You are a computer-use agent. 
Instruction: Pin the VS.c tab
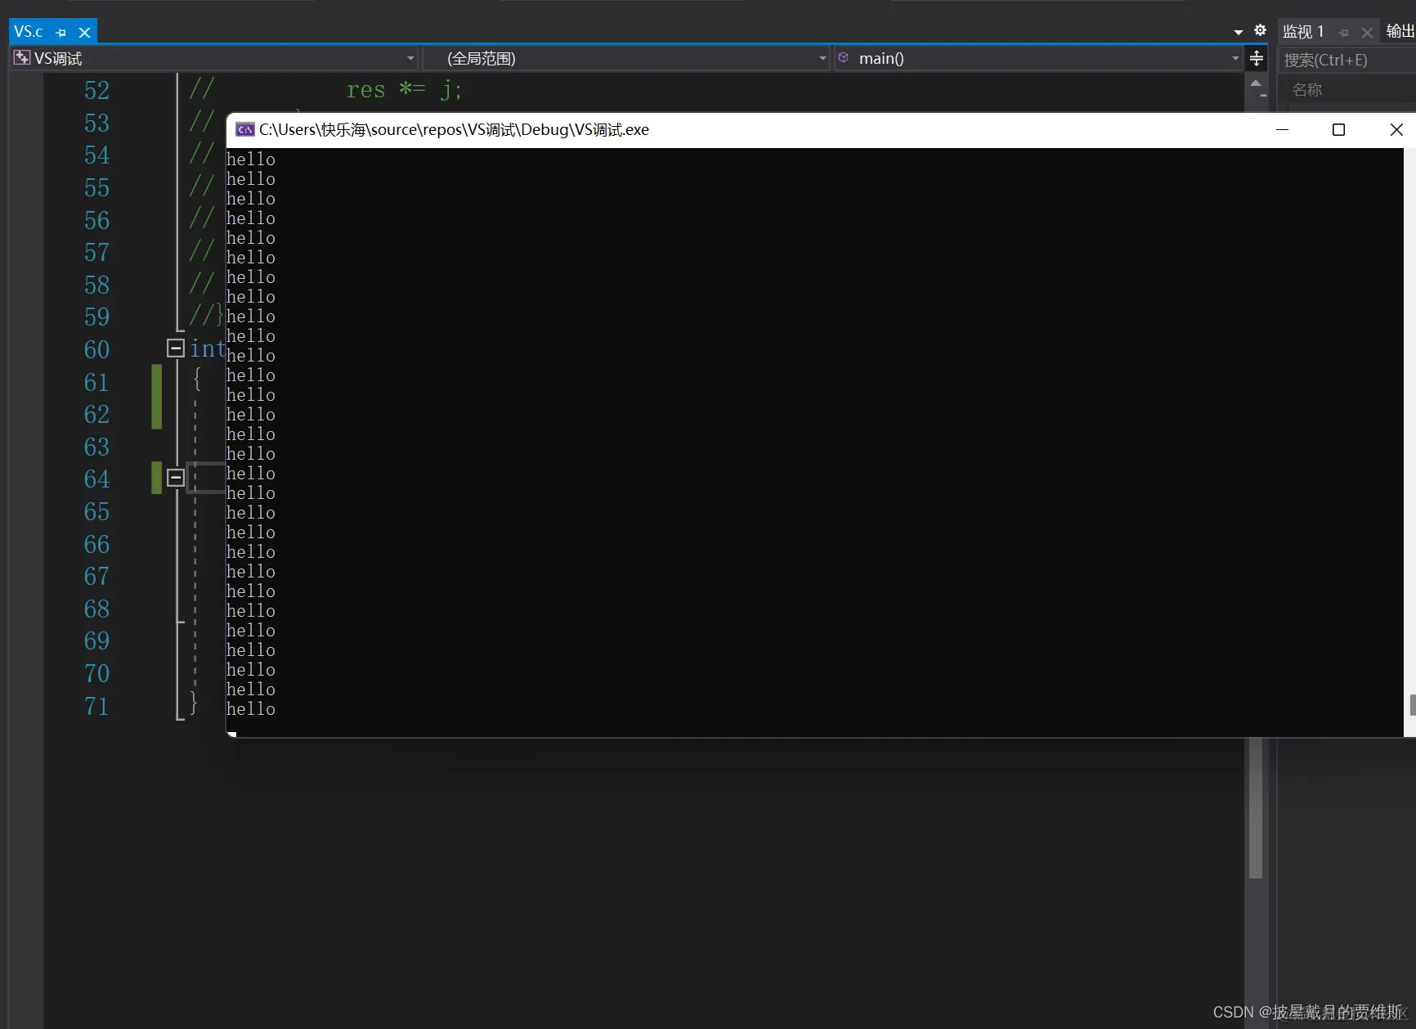[61, 33]
